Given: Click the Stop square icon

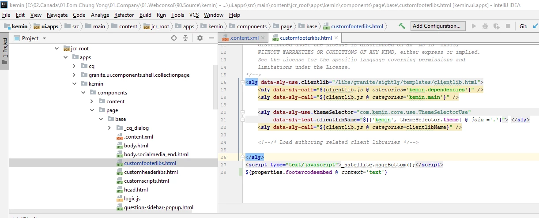Looking at the screenshot, I should (508, 26).
